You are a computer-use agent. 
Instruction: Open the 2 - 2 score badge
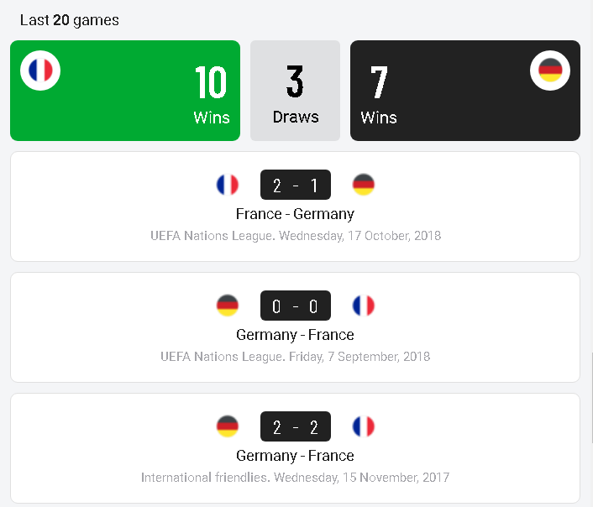[x=296, y=426]
